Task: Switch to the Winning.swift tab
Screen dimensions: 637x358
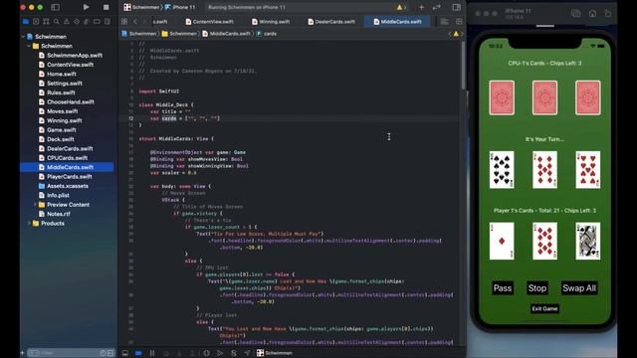Action: pyautogui.click(x=271, y=22)
